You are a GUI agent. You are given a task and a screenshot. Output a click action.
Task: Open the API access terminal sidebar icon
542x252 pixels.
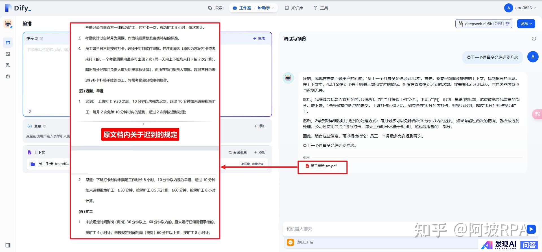[8, 54]
